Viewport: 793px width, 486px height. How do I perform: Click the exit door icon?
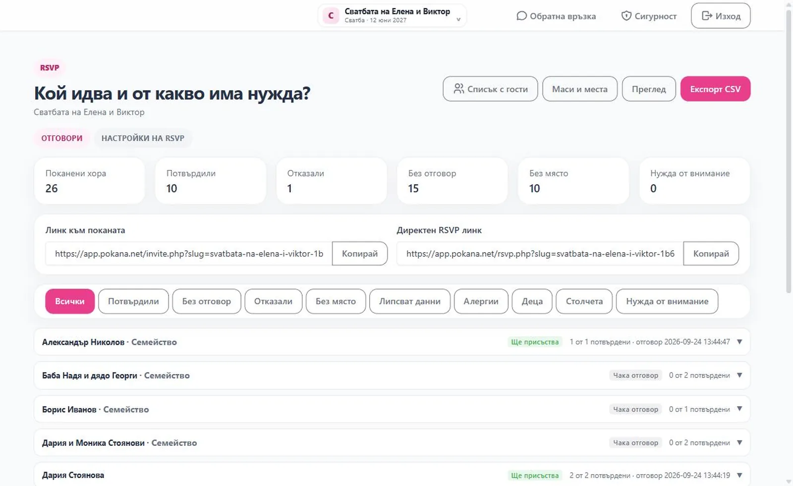[x=707, y=16]
